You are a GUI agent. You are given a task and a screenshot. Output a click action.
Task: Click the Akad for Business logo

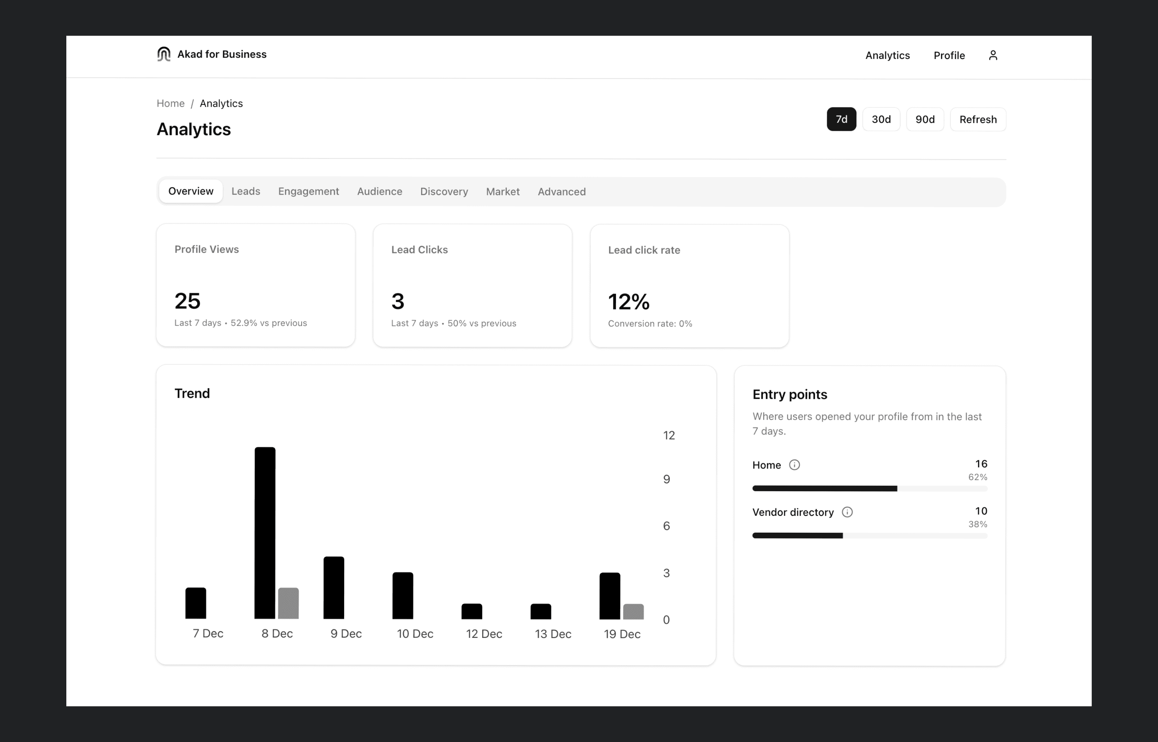click(x=211, y=54)
